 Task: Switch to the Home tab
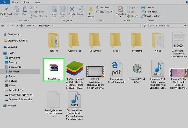pos(15,2)
